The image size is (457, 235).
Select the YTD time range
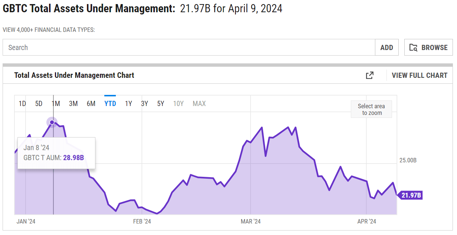pyautogui.click(x=110, y=103)
